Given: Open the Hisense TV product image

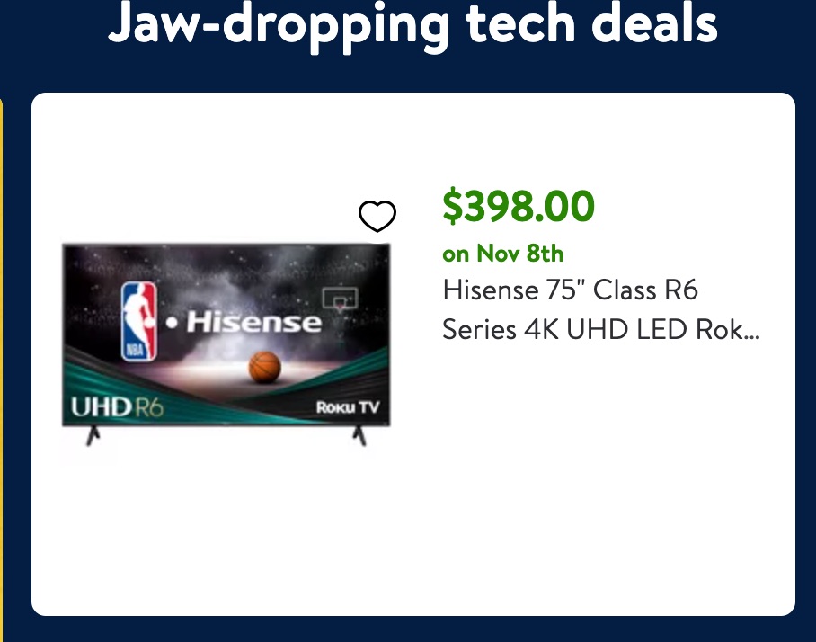Looking at the screenshot, I should (226, 344).
